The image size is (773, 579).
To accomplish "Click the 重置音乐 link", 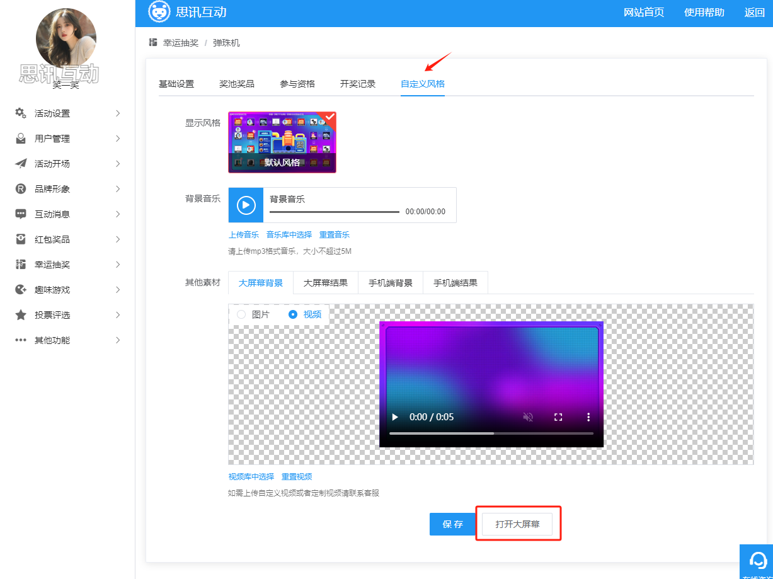I will 335,235.
